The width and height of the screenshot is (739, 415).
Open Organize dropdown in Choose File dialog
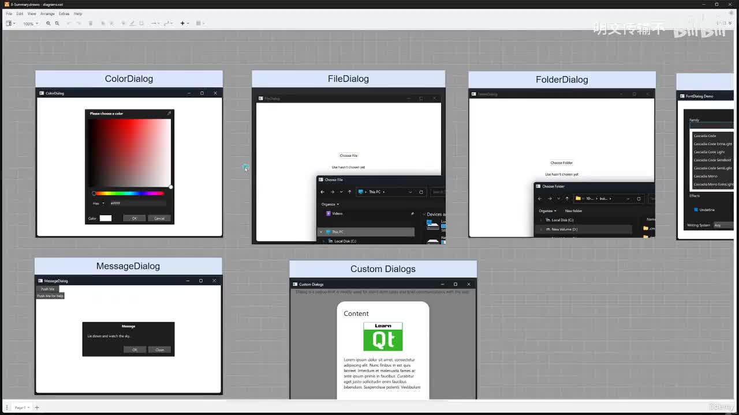pos(330,204)
